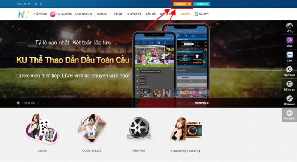This screenshot has width=297, height=162.
Task: Click the Thông báo ticker label
Action: (x=28, y=103)
